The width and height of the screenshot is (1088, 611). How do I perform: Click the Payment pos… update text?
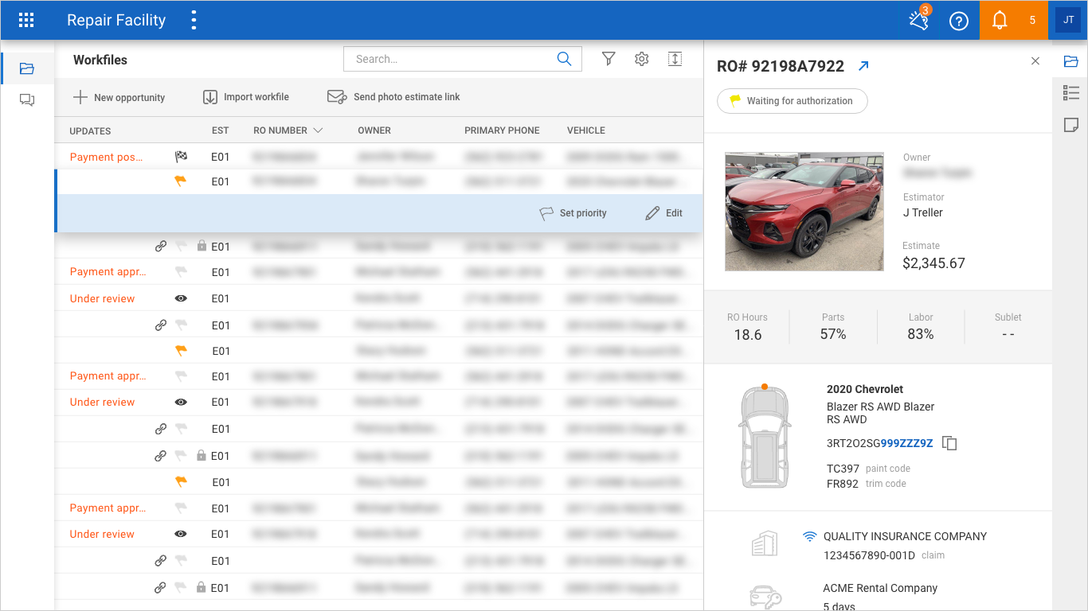[107, 157]
